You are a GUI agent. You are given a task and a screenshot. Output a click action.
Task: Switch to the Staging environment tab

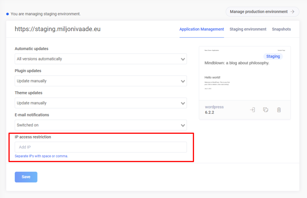pyautogui.click(x=248, y=29)
